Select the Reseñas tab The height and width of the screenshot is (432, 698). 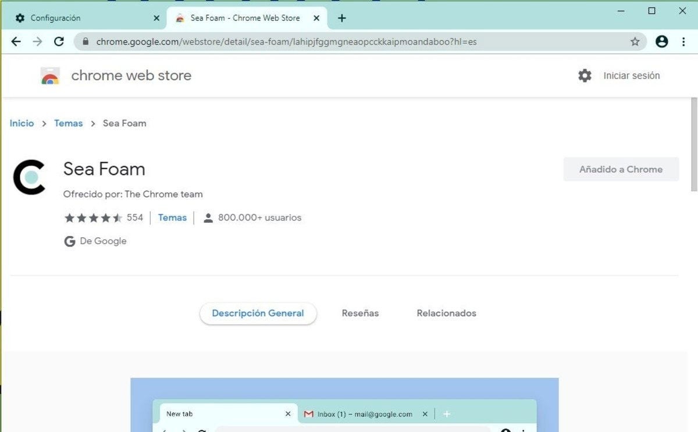(x=360, y=313)
